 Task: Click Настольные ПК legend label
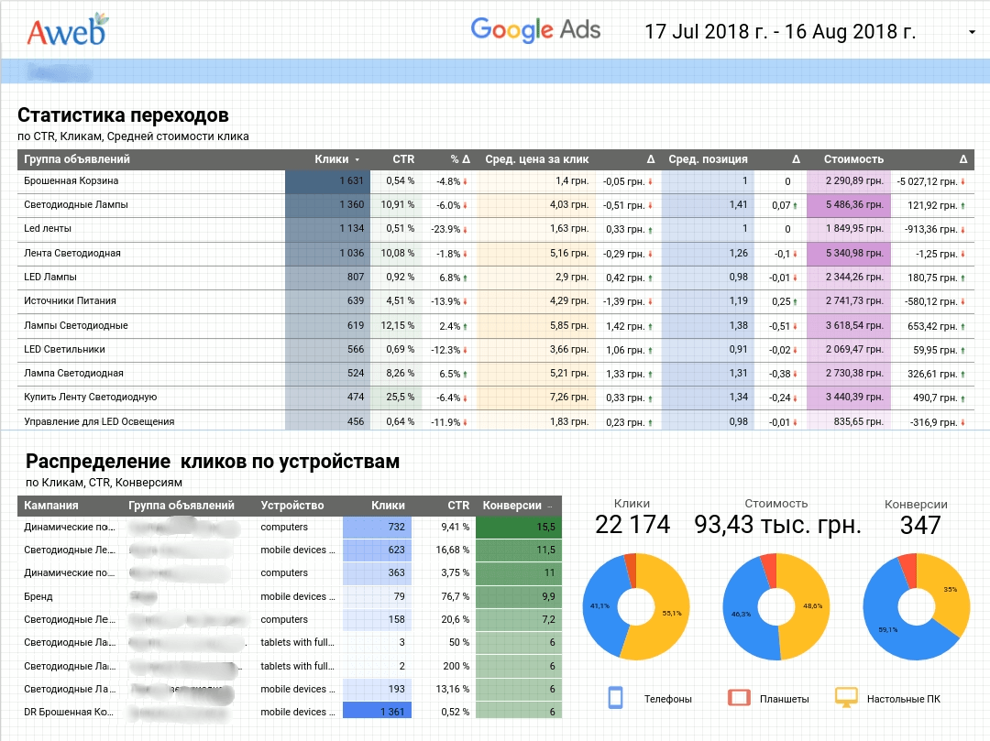coord(903,699)
